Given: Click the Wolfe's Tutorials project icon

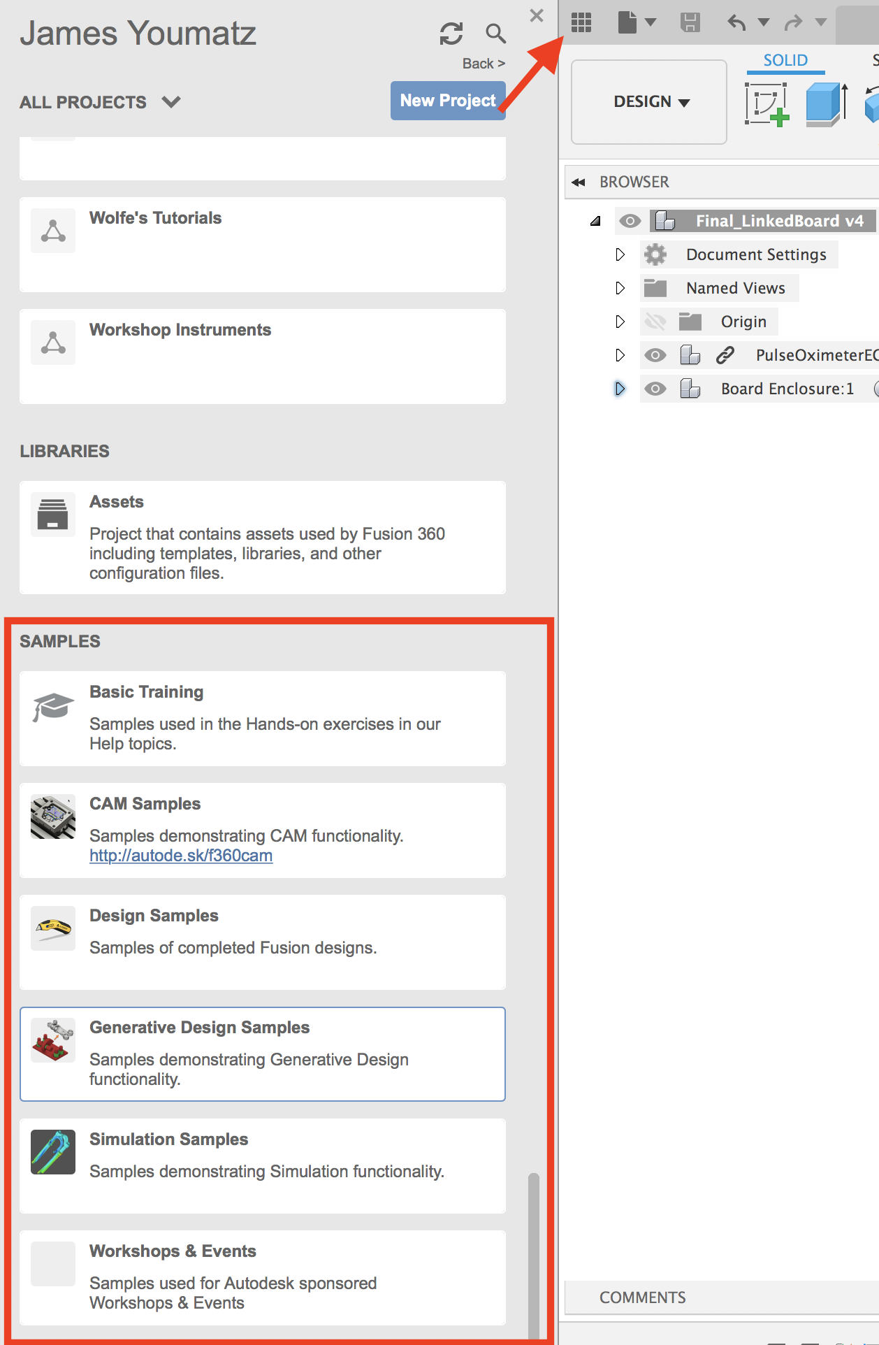Looking at the screenshot, I should (x=53, y=231).
